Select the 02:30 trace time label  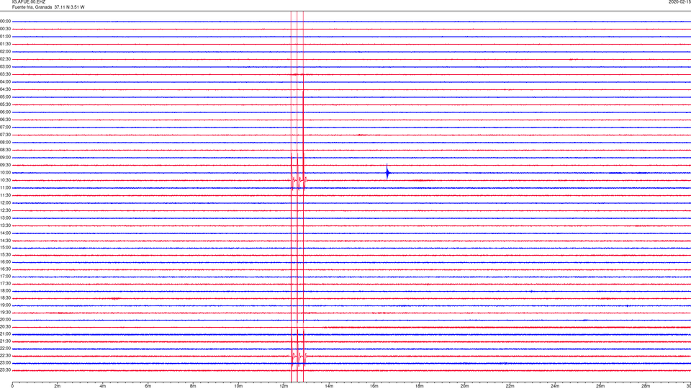(x=5, y=59)
